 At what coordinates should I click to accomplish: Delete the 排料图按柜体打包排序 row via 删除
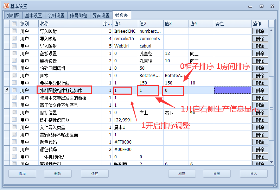[260, 90]
